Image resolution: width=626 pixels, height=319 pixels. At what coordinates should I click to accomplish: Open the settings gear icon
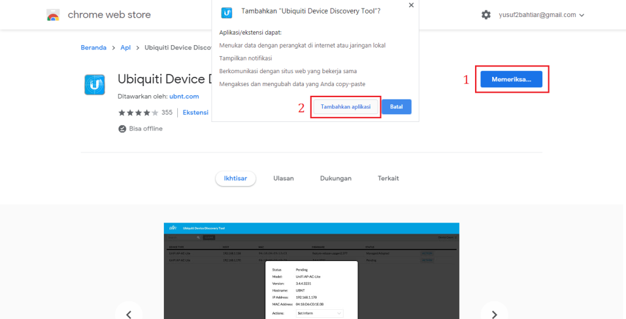coord(486,15)
